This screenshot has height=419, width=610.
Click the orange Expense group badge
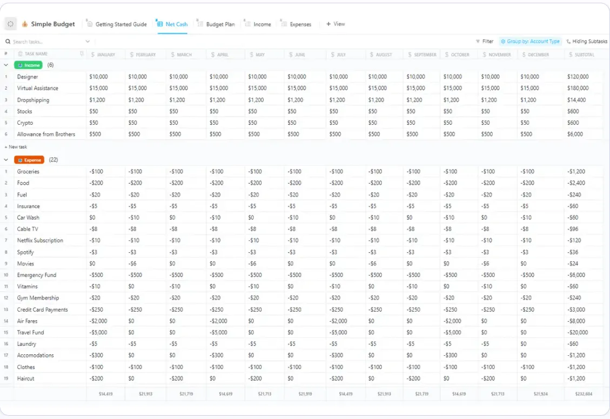pos(29,160)
